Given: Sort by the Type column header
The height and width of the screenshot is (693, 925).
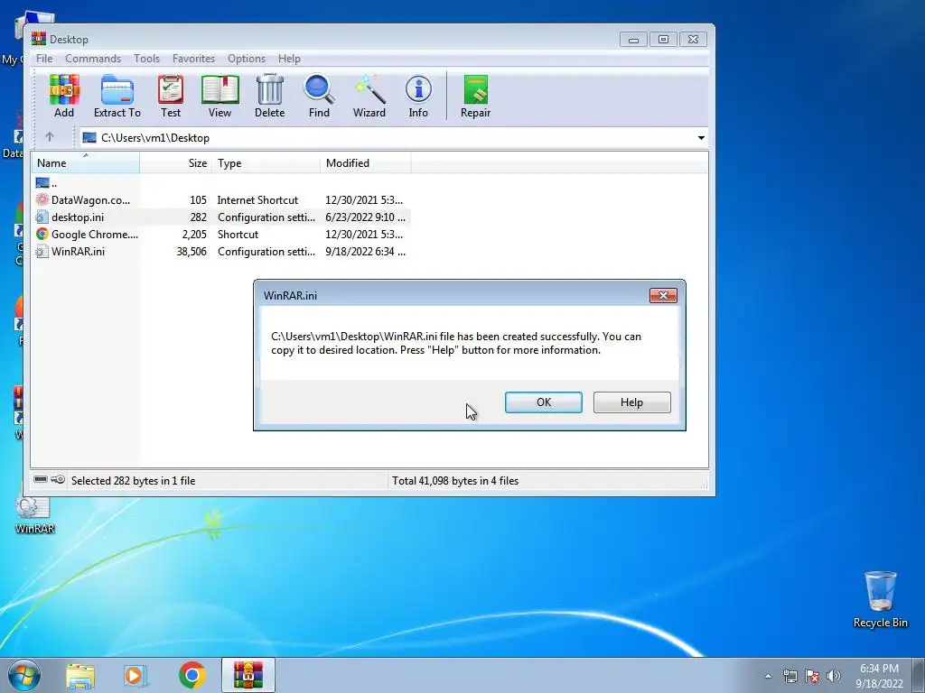Looking at the screenshot, I should 266,163.
